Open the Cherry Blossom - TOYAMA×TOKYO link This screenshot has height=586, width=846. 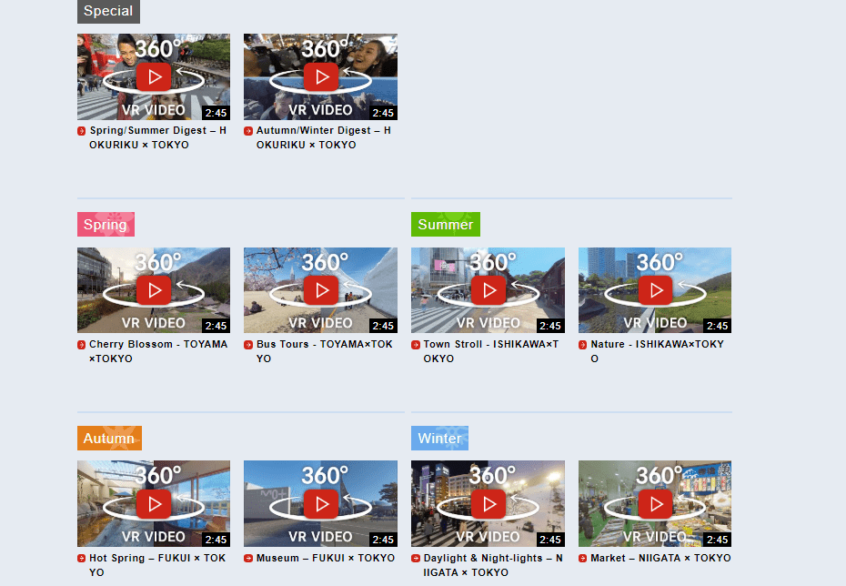(158, 351)
